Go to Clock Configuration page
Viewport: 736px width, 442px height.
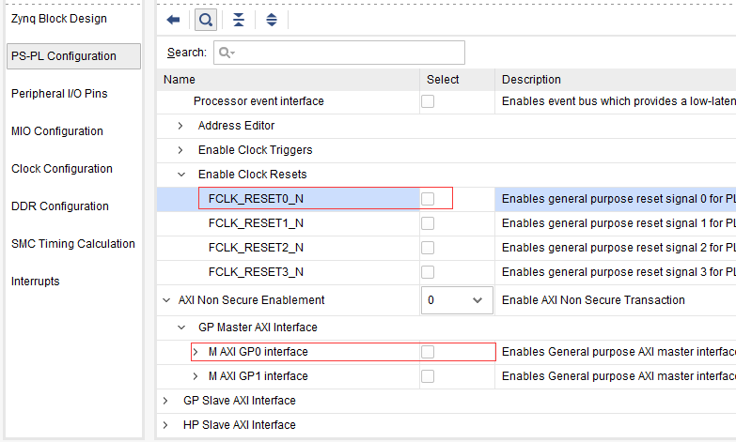coord(62,169)
